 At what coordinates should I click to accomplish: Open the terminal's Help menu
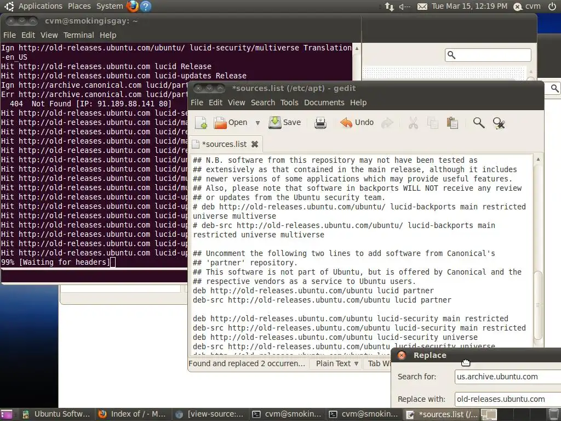[108, 35]
